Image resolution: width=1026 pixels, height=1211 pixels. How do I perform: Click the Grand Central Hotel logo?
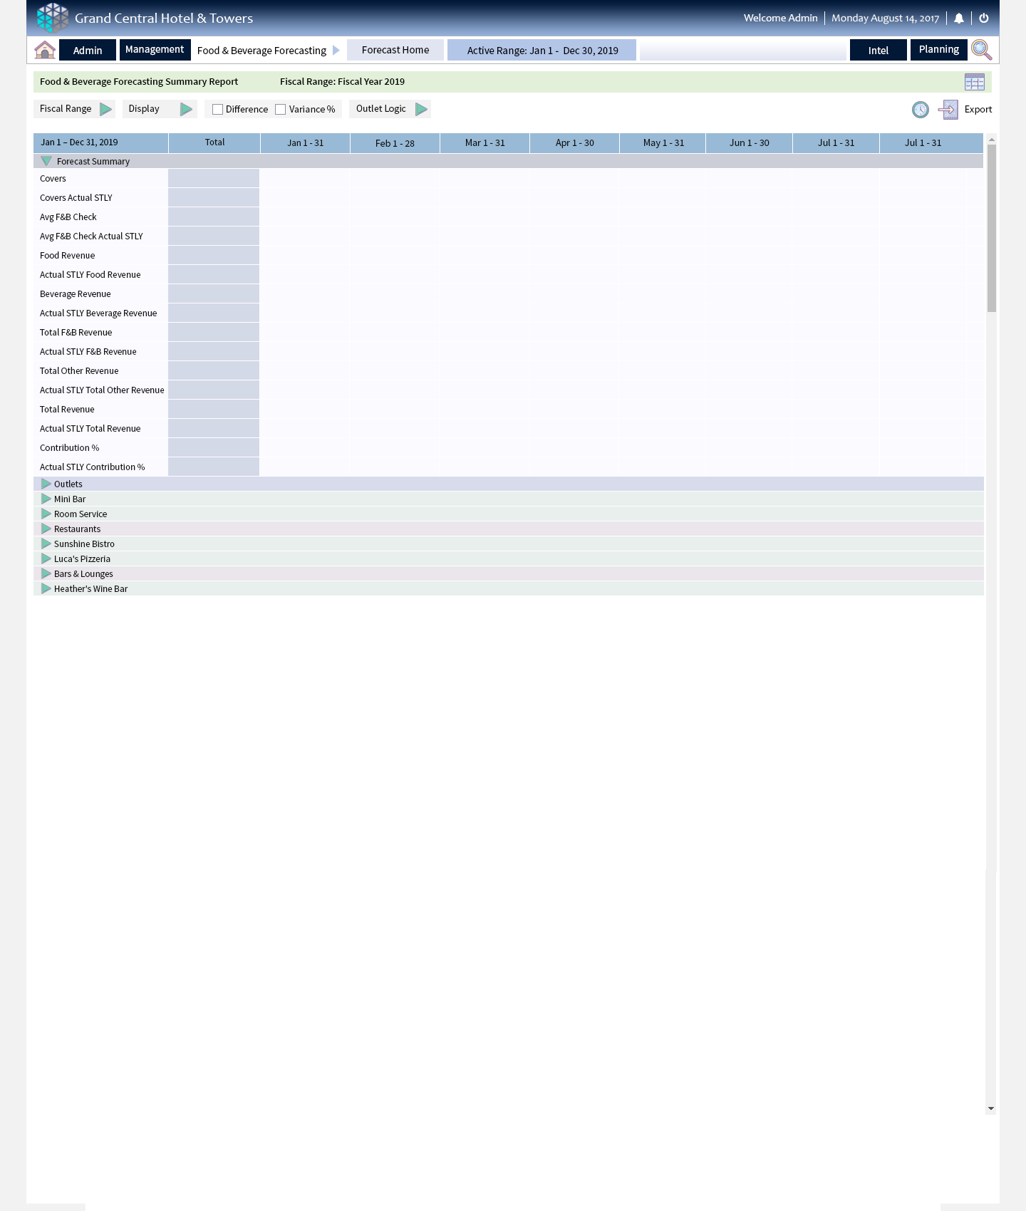click(x=53, y=18)
